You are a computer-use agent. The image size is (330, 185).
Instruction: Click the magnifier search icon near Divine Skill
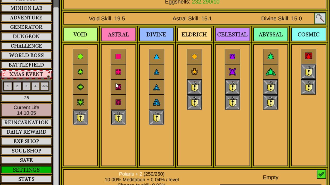coord(320,18)
